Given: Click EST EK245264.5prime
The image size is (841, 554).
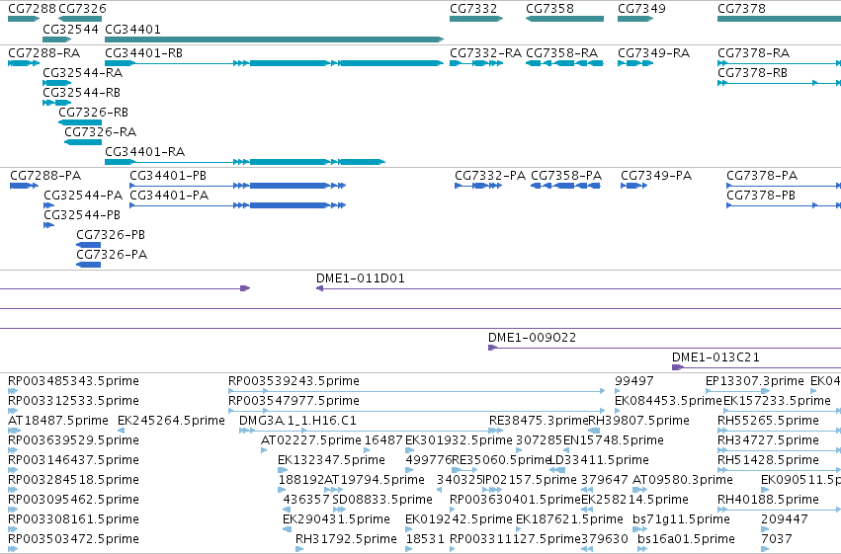Looking at the screenshot, I should (171, 421).
